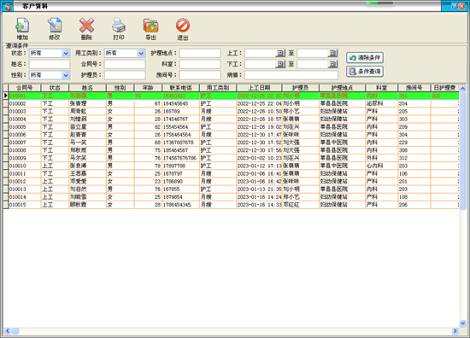This screenshot has width=470, height=338.
Task: Open calendar picker for 下工 end date
Action: (x=332, y=64)
